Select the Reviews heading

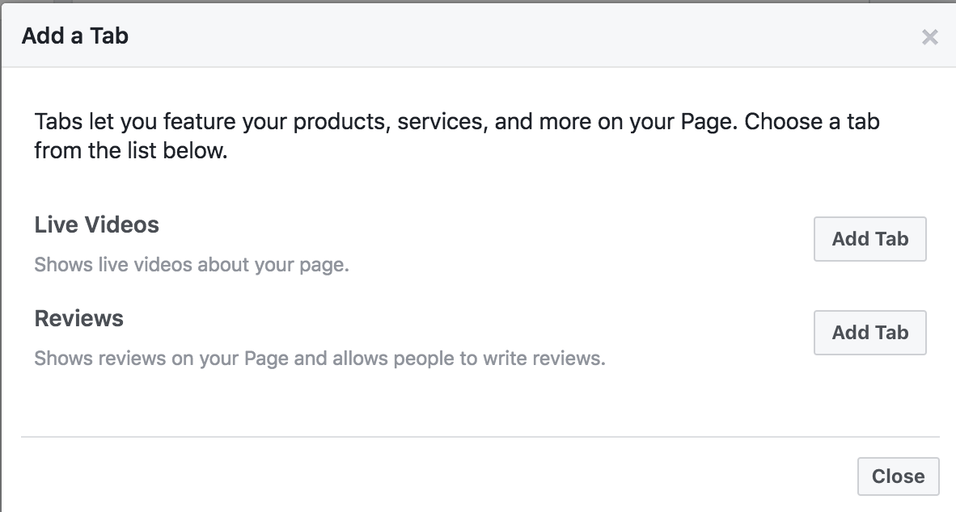(78, 318)
